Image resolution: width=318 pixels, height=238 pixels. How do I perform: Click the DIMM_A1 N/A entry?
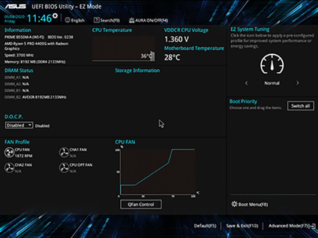(x=17, y=77)
